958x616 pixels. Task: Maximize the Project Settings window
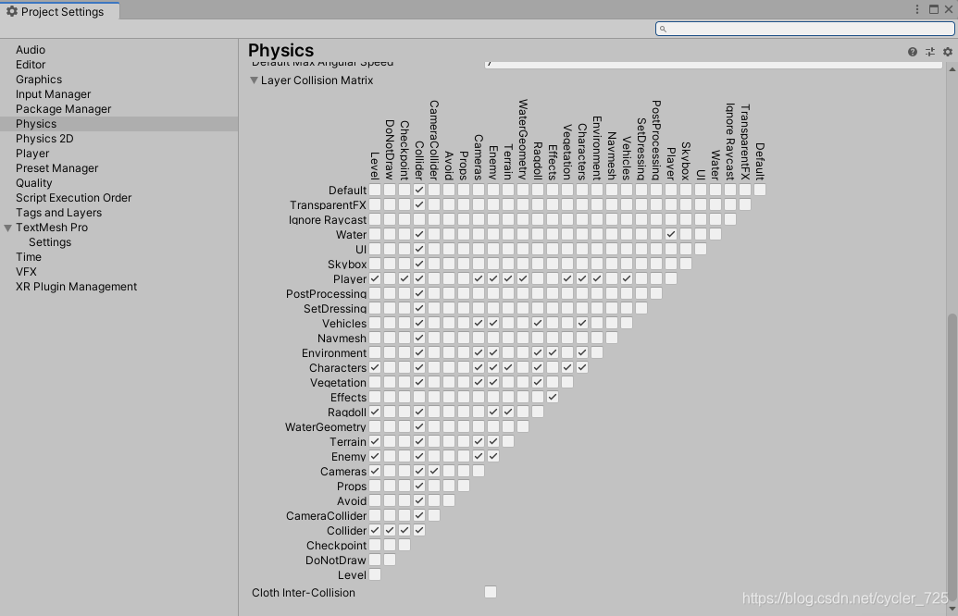coord(934,9)
